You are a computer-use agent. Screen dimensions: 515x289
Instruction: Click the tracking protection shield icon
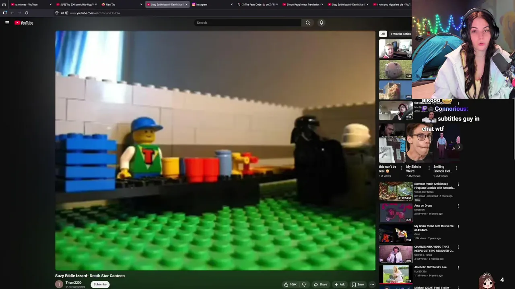point(57,13)
